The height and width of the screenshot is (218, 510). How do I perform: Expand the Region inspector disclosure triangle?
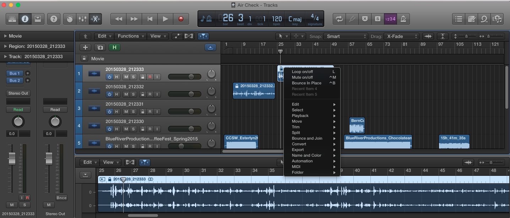point(6,46)
